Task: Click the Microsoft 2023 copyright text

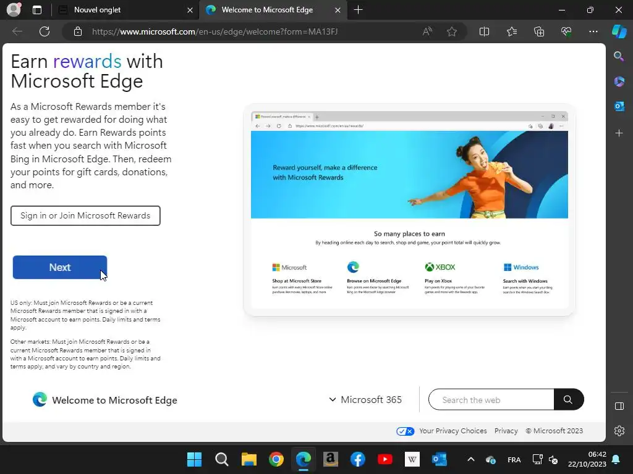Action: (x=554, y=431)
